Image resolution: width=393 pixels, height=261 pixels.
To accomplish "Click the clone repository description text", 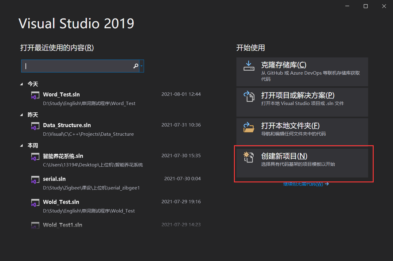I will click(310, 76).
